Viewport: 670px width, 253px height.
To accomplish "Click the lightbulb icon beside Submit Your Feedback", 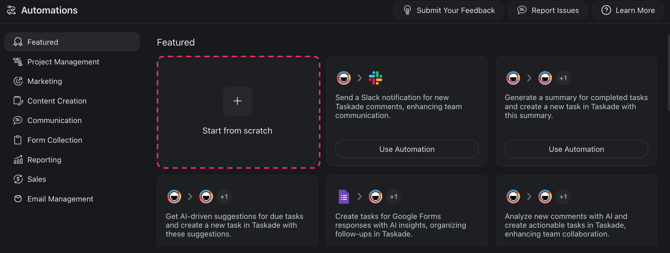I will (x=408, y=10).
